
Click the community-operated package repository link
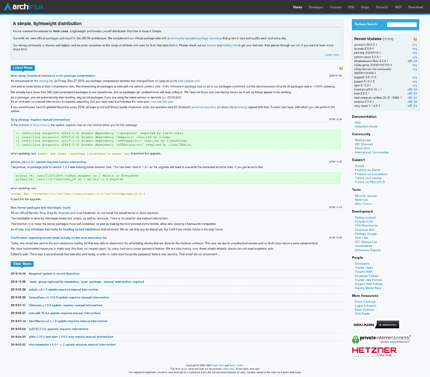[x=196, y=38]
